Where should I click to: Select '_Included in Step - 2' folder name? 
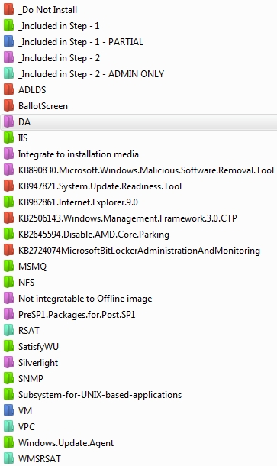click(x=59, y=58)
